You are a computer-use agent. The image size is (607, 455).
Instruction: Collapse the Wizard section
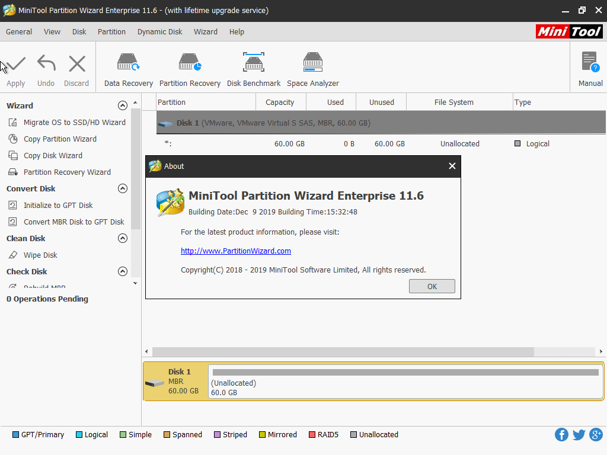(122, 105)
